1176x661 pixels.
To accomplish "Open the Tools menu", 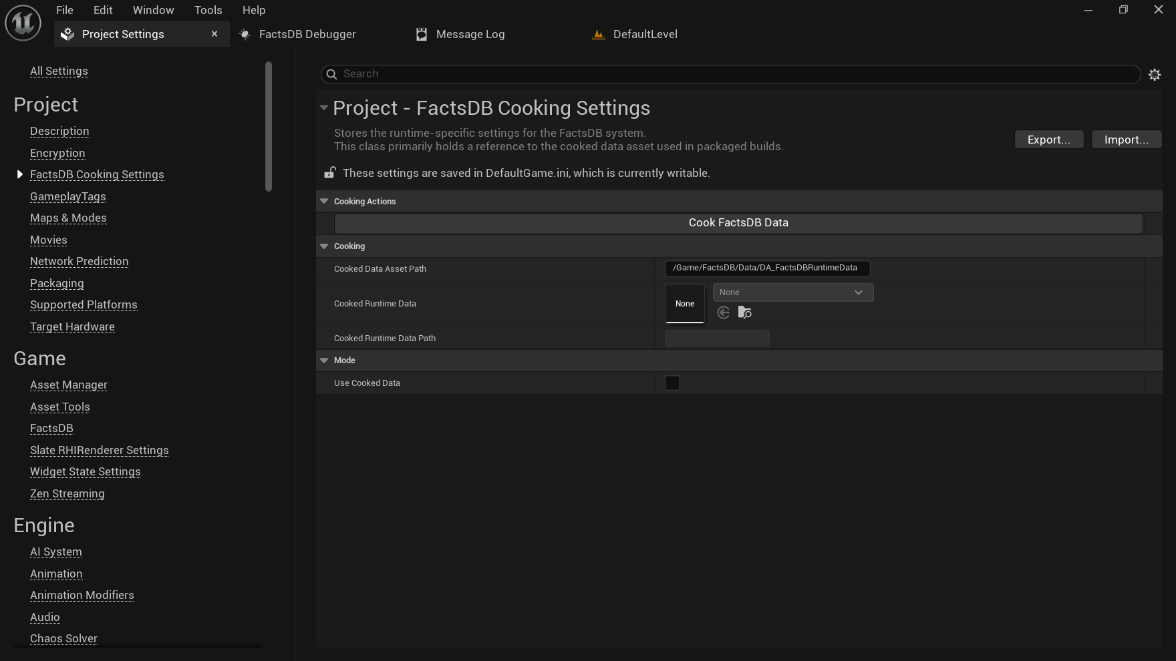I will (208, 10).
